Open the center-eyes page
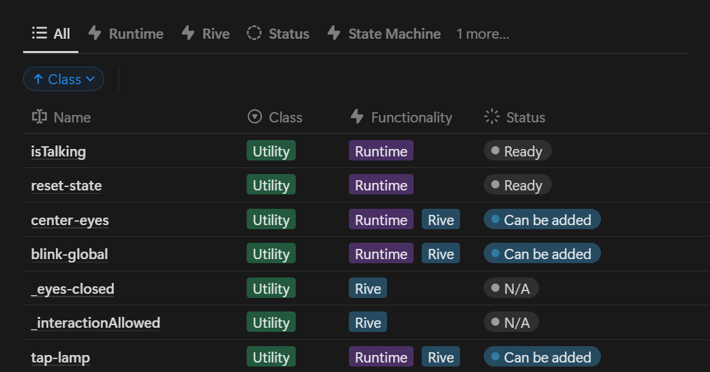 [70, 220]
